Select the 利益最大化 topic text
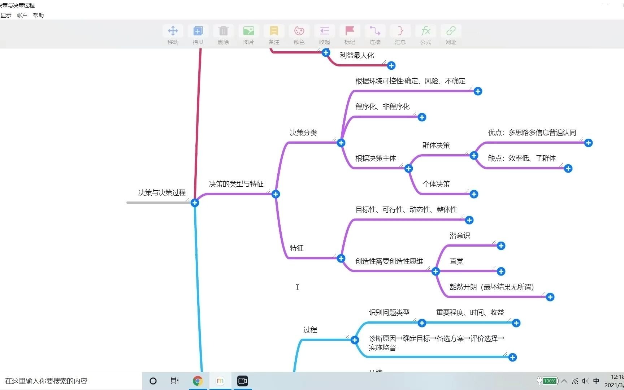The image size is (624, 390). click(x=357, y=56)
